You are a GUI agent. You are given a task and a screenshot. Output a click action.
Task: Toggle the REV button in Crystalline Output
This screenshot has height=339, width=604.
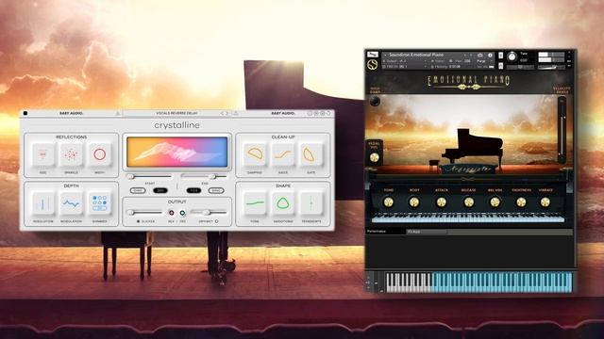(171, 213)
